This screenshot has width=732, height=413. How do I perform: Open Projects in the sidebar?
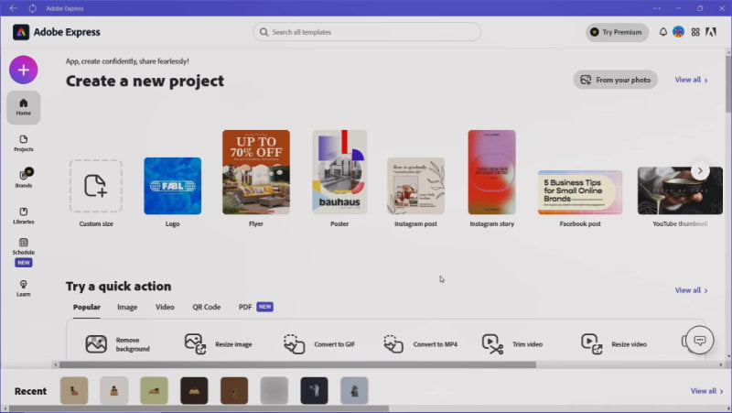point(24,143)
